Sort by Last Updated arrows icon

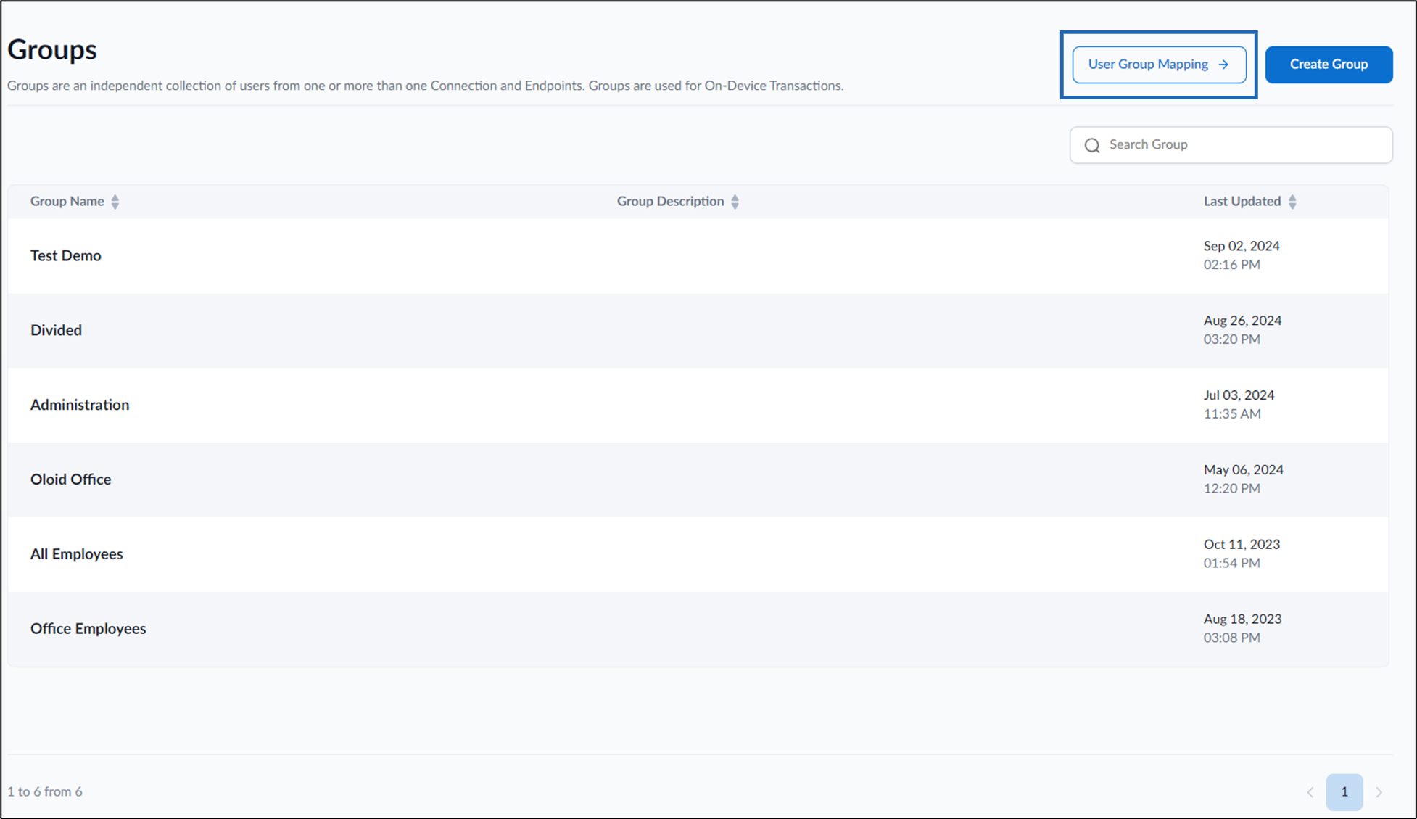click(1292, 202)
